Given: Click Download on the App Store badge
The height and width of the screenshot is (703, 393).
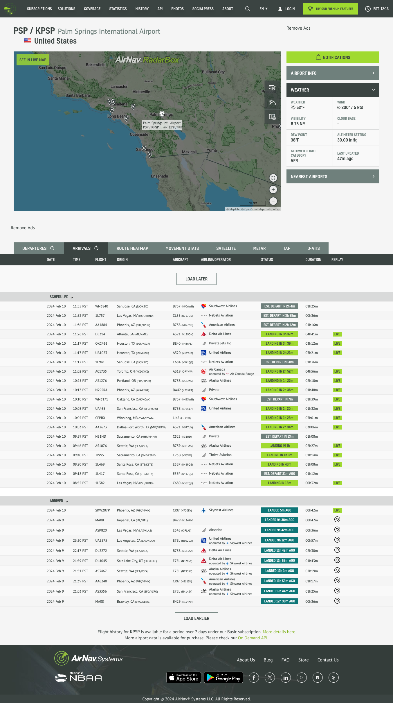Looking at the screenshot, I should coord(183,677).
